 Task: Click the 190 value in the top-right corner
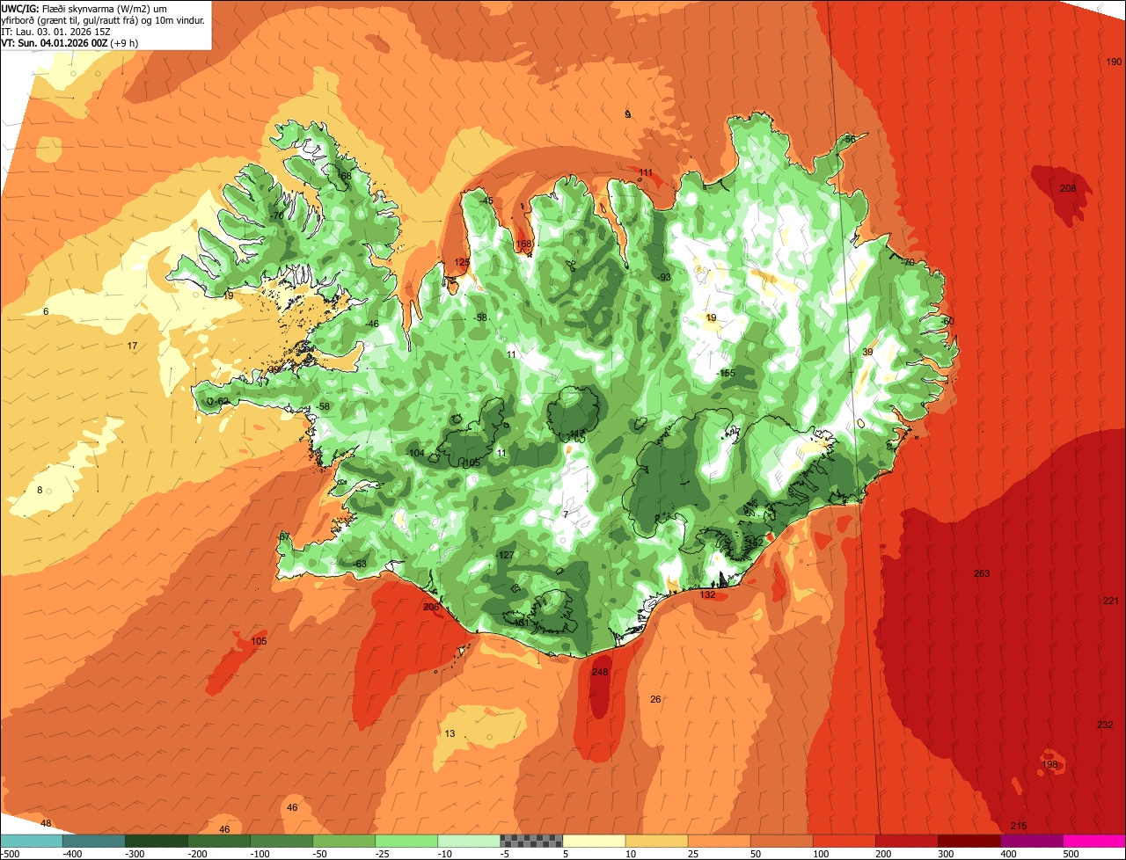coord(1114,62)
